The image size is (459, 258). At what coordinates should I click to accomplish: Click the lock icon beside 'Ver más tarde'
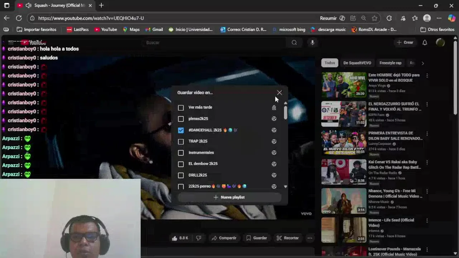tap(274, 107)
